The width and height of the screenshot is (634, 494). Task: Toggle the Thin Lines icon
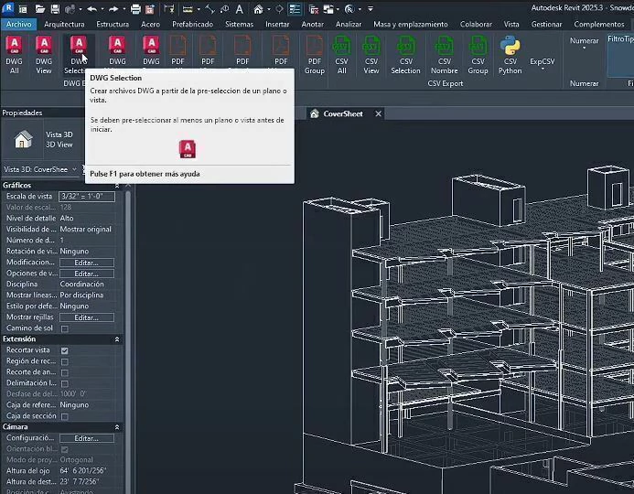pos(295,9)
